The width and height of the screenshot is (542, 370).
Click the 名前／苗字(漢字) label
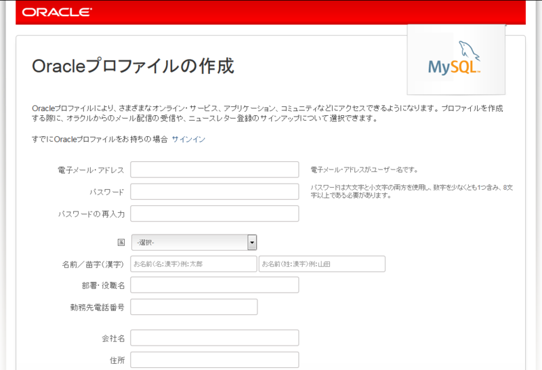pyautogui.click(x=93, y=264)
